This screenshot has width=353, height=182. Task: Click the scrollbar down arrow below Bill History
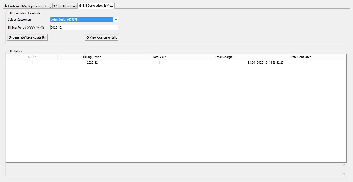coord(344,174)
